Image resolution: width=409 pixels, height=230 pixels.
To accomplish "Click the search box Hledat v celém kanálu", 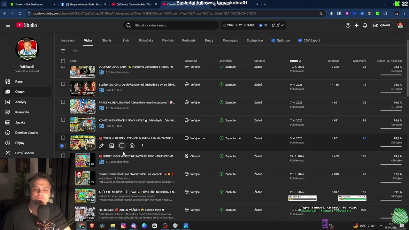I will [x=171, y=25].
